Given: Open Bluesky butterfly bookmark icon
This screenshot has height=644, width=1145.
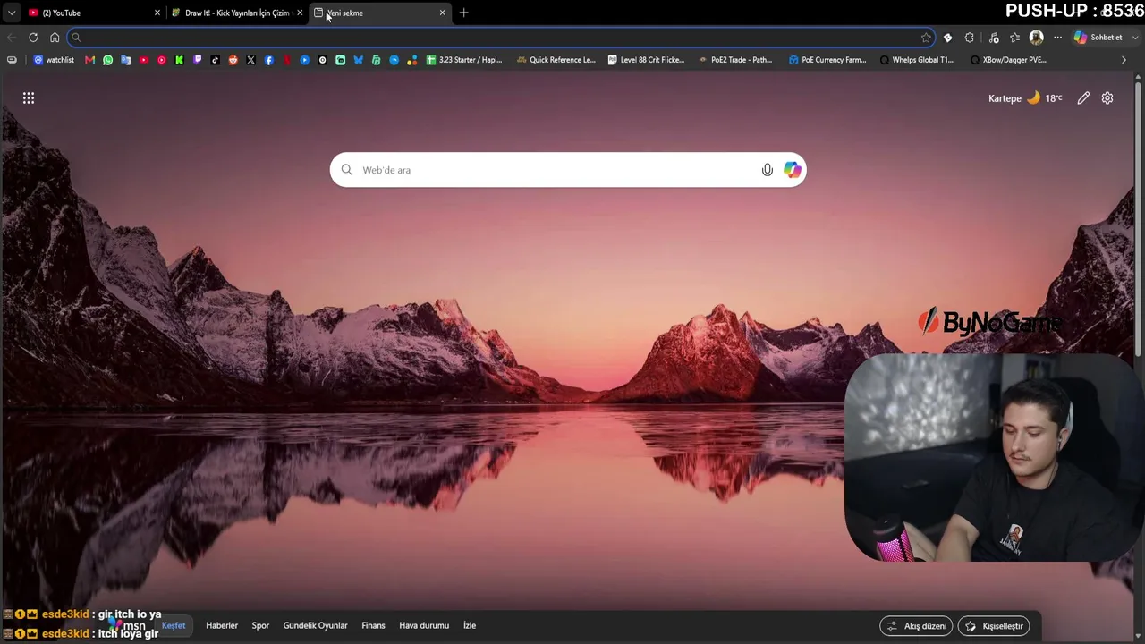Looking at the screenshot, I should (x=358, y=60).
